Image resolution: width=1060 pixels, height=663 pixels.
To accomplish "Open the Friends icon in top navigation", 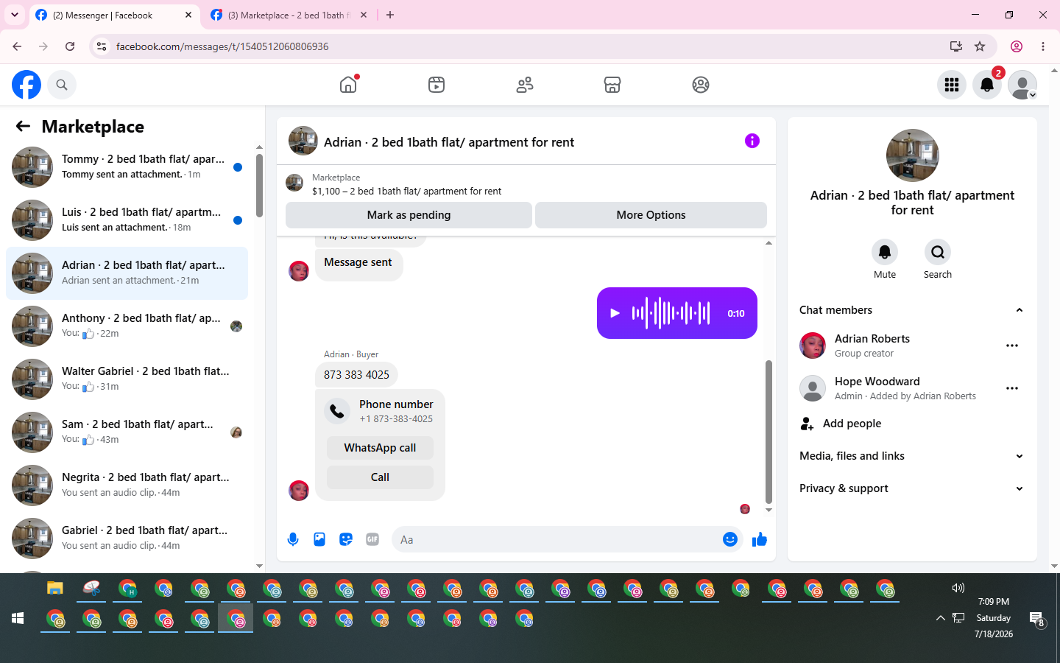I will tap(525, 85).
